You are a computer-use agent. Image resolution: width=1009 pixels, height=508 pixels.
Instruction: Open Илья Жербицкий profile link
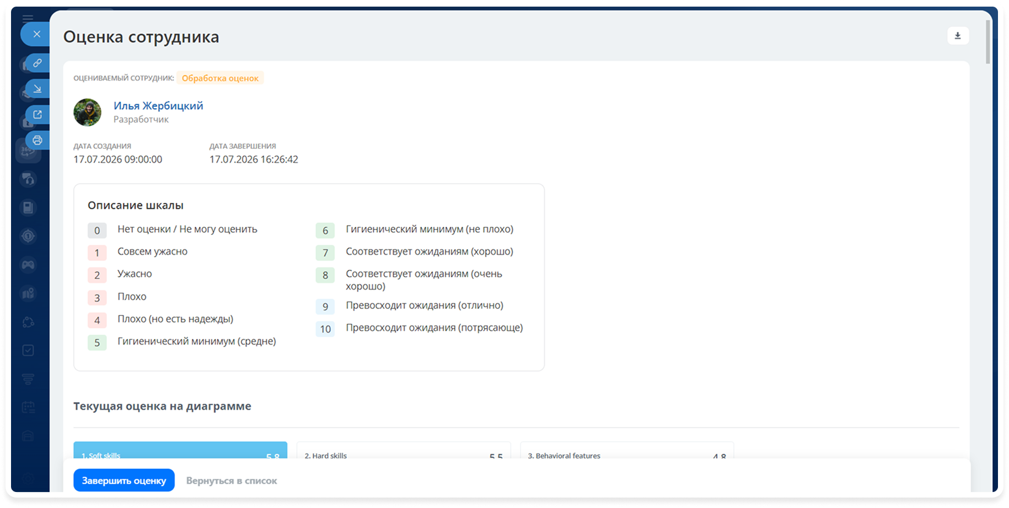[158, 106]
